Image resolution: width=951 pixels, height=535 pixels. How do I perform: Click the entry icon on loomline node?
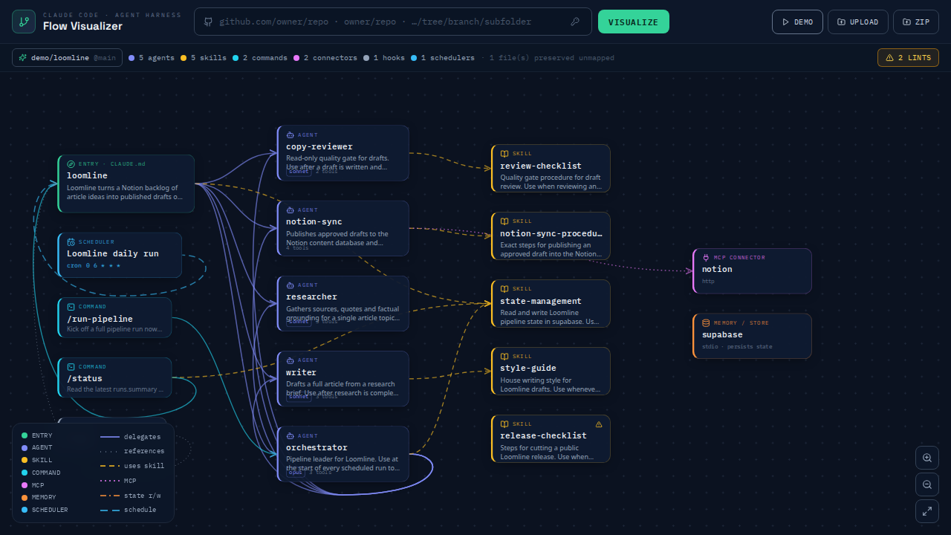pyautogui.click(x=71, y=164)
